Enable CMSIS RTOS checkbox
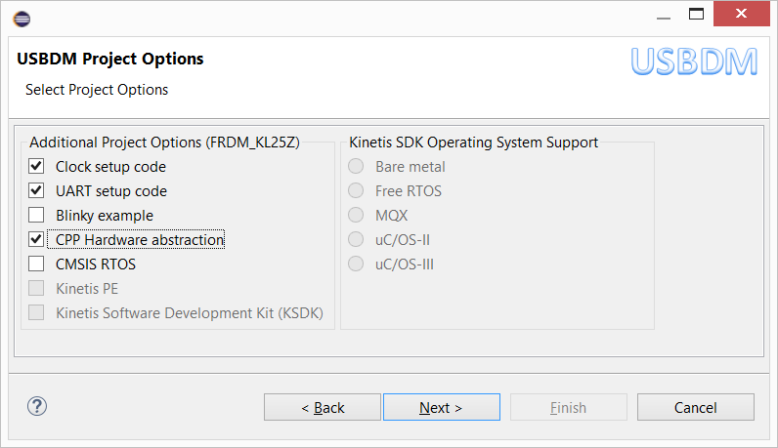Screen dimensions: 778x448 [37, 265]
